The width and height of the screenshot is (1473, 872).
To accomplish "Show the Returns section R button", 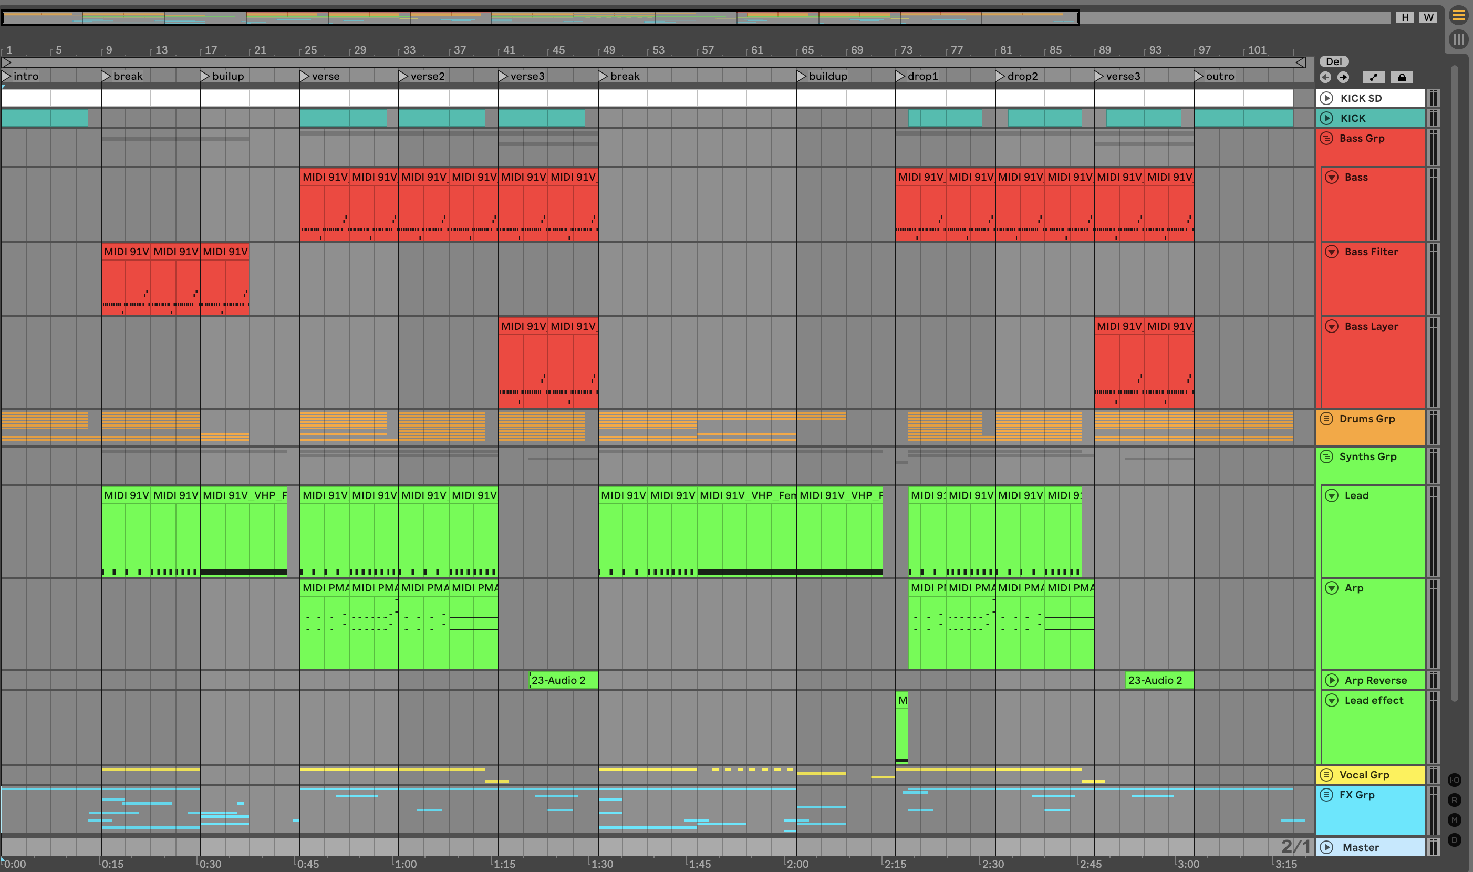I will (1454, 800).
